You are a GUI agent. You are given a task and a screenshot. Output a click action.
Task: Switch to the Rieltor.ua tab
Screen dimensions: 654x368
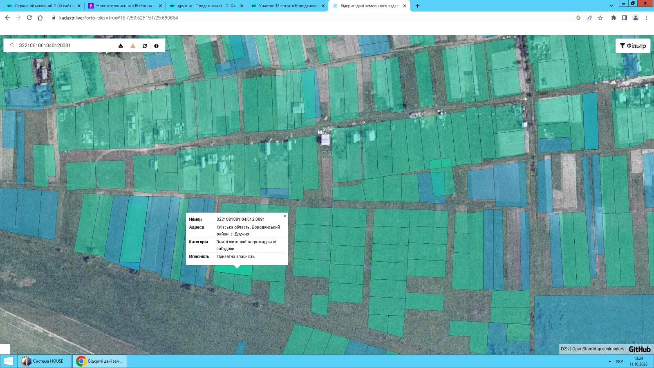[x=123, y=6]
